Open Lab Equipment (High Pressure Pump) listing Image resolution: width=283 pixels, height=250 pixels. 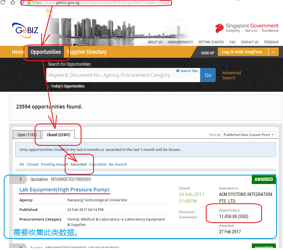[x=64, y=190]
